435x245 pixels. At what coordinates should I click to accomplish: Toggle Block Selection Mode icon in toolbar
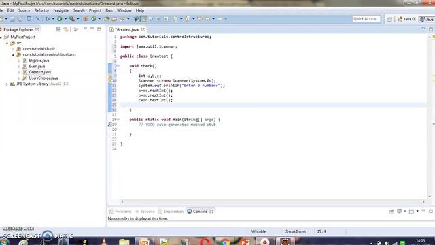[158, 19]
